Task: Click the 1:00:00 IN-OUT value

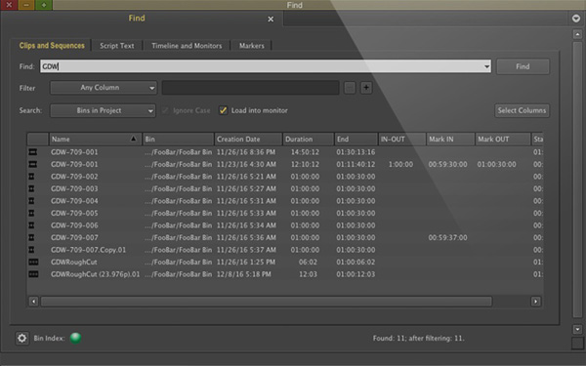Action: coord(400,164)
